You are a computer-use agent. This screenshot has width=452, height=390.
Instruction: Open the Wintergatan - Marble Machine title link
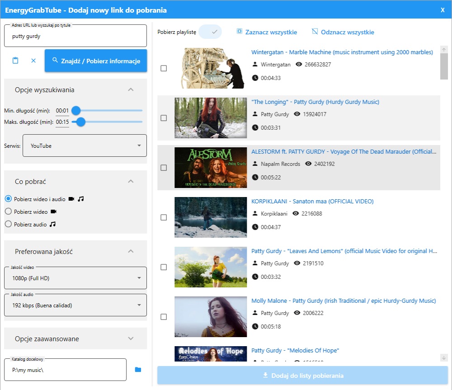click(x=342, y=52)
